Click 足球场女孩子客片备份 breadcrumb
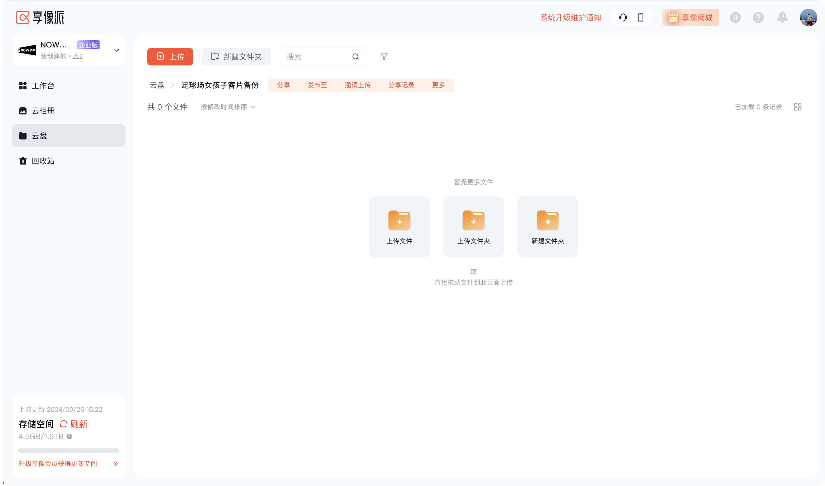 [220, 85]
